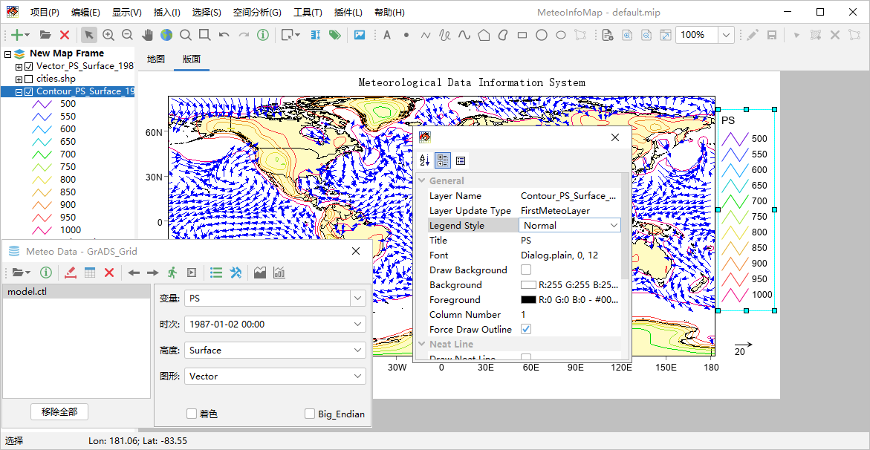Switch to the 地图 tab

tap(156, 59)
